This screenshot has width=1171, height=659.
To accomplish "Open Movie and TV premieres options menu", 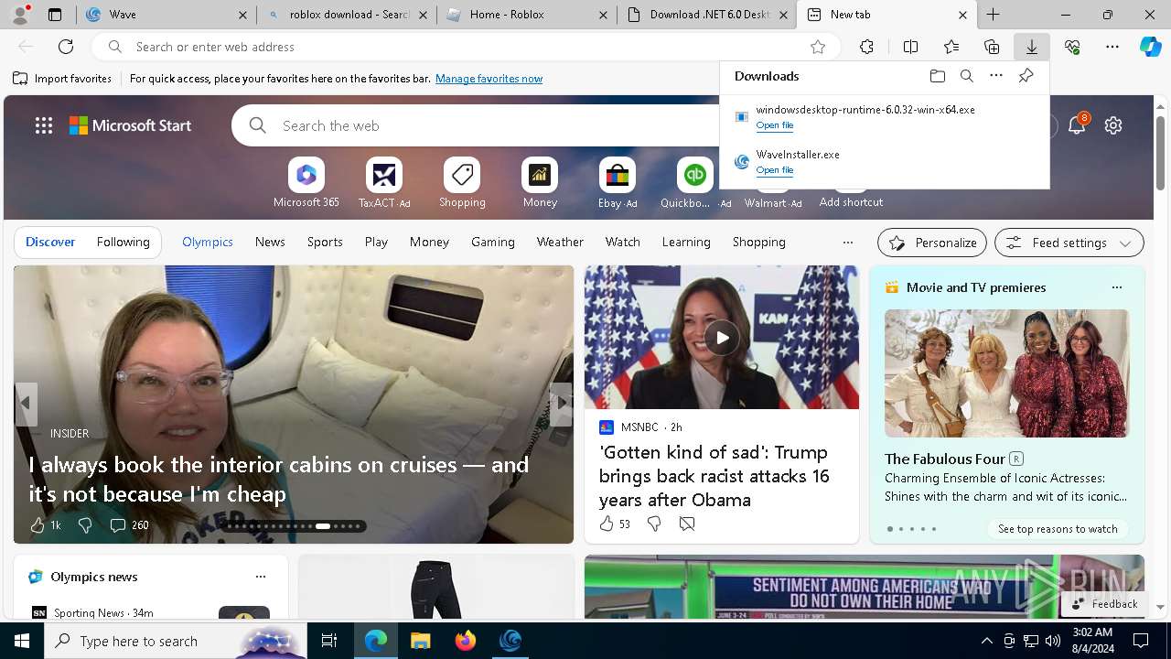I will pyautogui.click(x=1116, y=287).
